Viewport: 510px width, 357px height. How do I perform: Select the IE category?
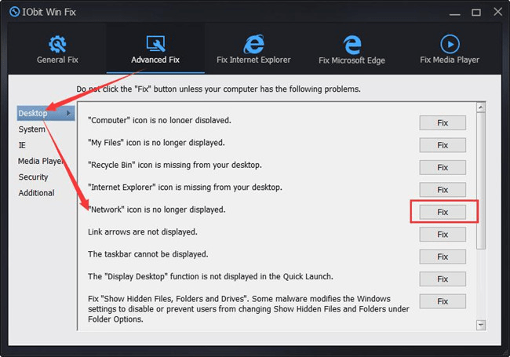(x=22, y=145)
